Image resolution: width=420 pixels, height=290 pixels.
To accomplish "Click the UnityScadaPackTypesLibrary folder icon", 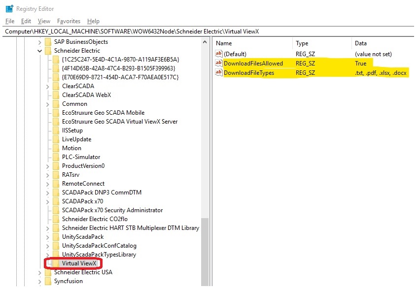I will click(56, 255).
